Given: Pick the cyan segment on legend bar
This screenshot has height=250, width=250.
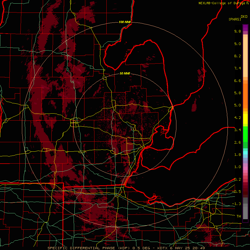Looking at the screenshot, I should (245, 153).
